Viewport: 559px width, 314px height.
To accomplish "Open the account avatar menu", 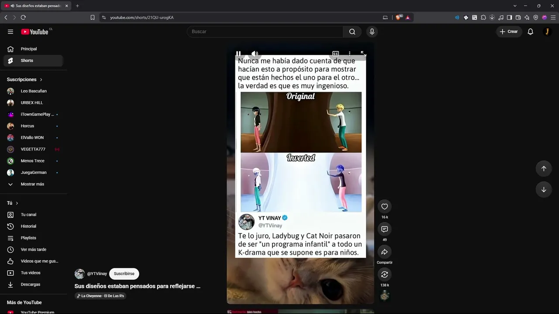I will (547, 31).
